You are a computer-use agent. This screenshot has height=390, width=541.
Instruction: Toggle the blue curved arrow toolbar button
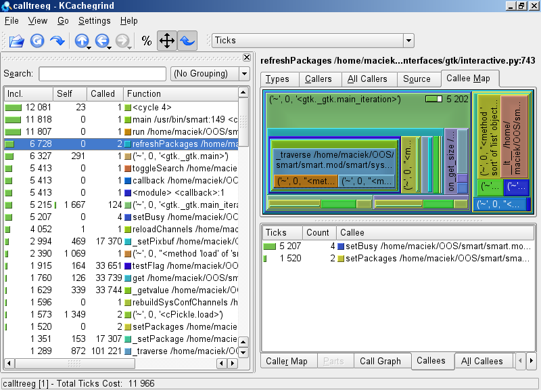tap(187, 41)
